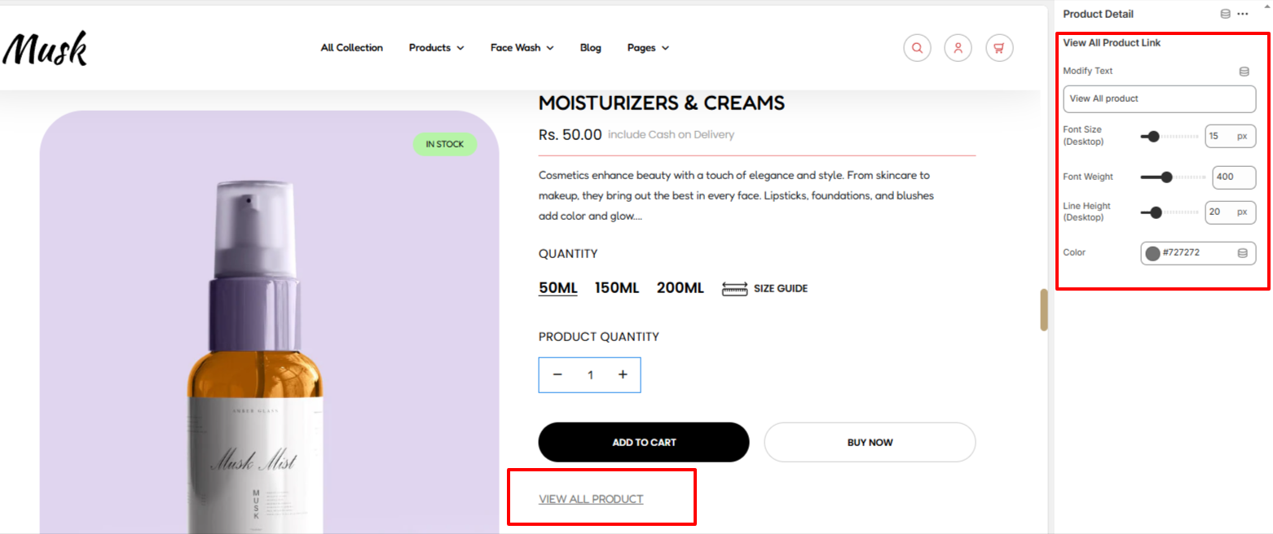Screen dimensions: 1273x534
Task: Open the All Collection menu item
Action: tap(351, 48)
